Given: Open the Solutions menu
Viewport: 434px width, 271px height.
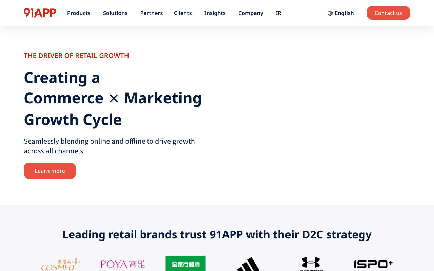Looking at the screenshot, I should [x=115, y=13].
